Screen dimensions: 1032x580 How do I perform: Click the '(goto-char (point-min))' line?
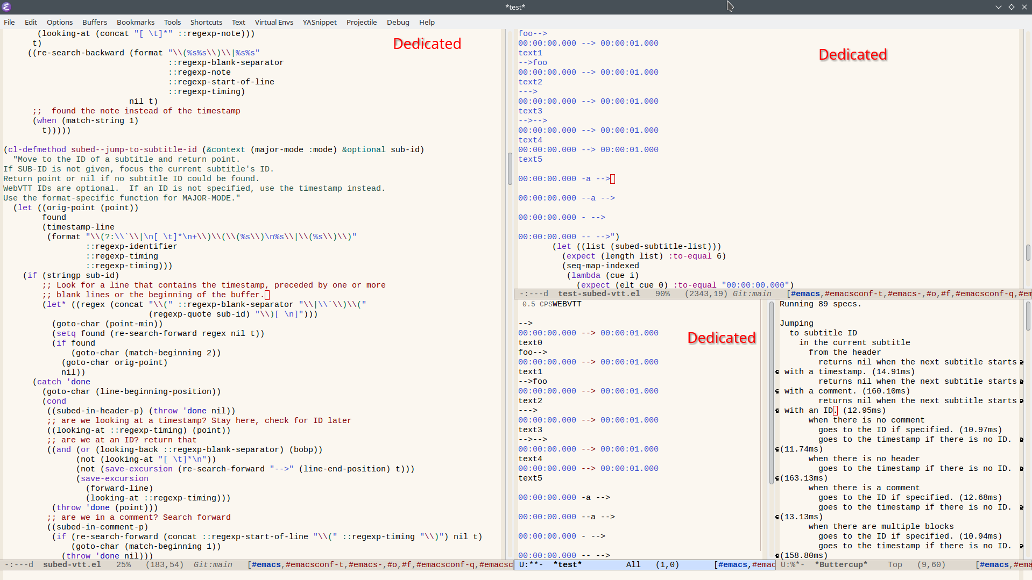click(x=107, y=324)
